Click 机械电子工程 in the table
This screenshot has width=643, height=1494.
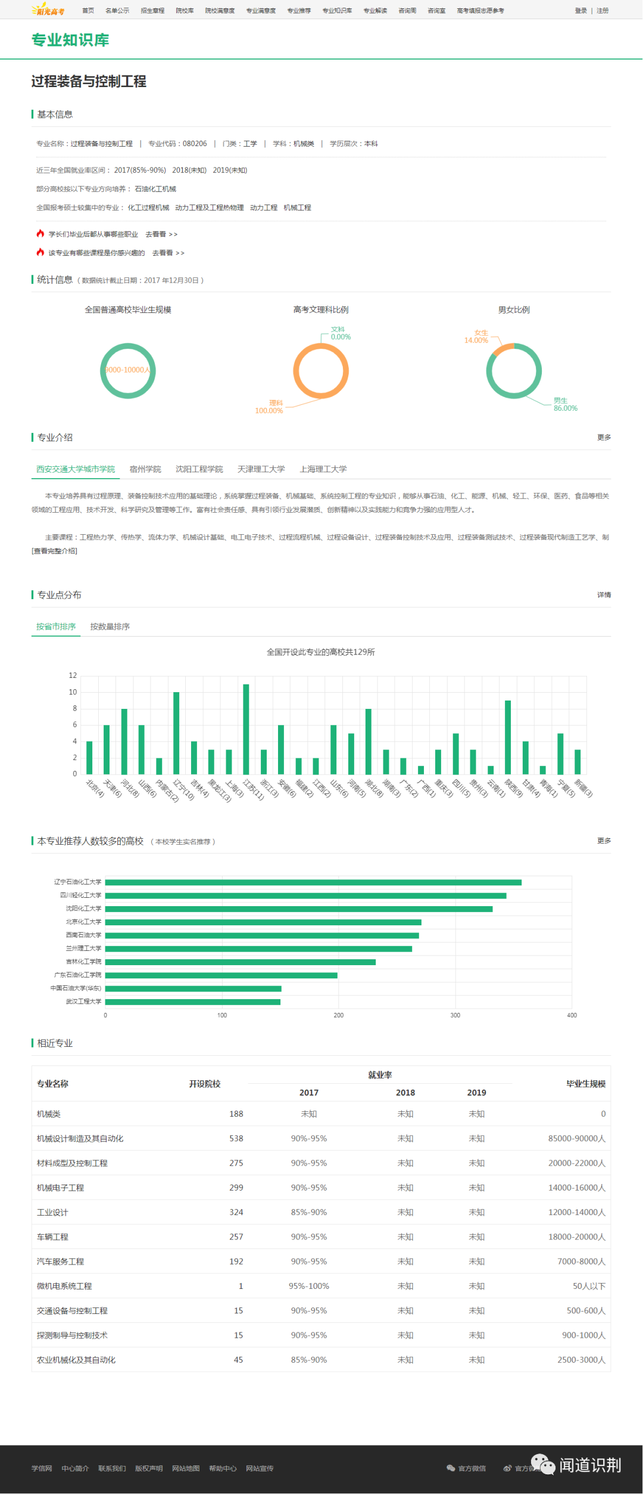(x=60, y=1188)
